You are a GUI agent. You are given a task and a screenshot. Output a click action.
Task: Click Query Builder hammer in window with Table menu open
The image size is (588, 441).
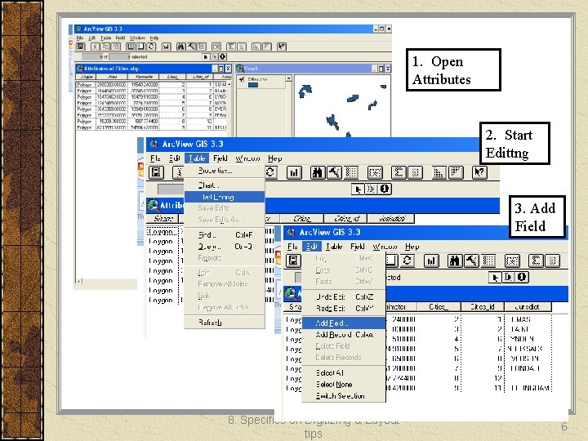334,172
